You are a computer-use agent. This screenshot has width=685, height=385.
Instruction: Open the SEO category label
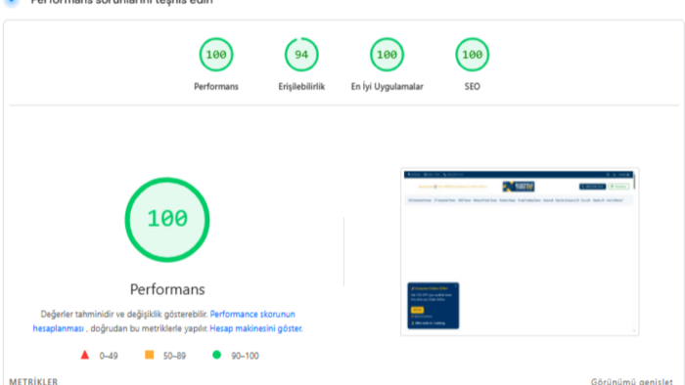click(473, 86)
